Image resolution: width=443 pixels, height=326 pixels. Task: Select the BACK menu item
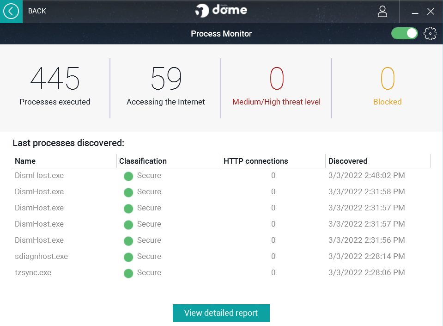37,11
